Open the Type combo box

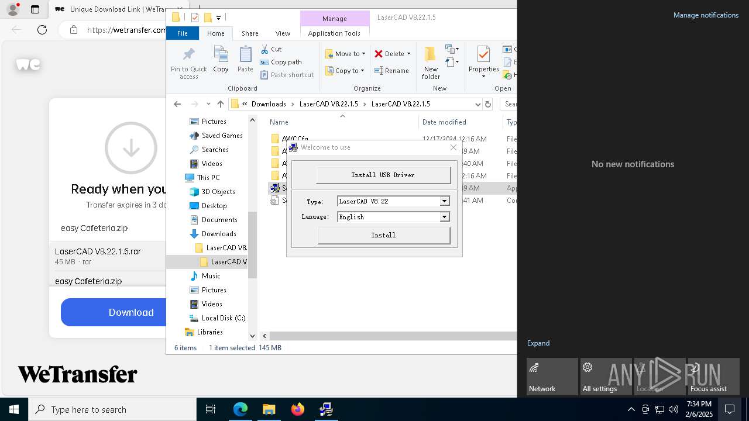point(444,201)
